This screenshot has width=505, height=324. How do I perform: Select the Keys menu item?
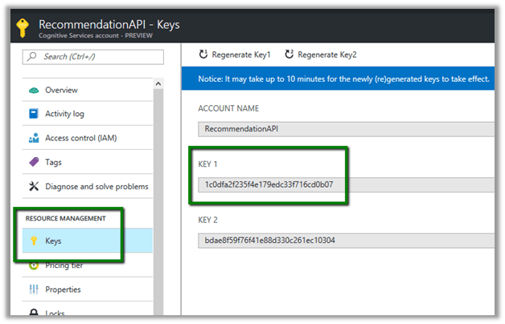tap(53, 241)
